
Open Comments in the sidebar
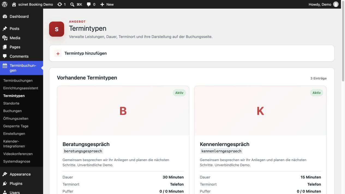19,56
